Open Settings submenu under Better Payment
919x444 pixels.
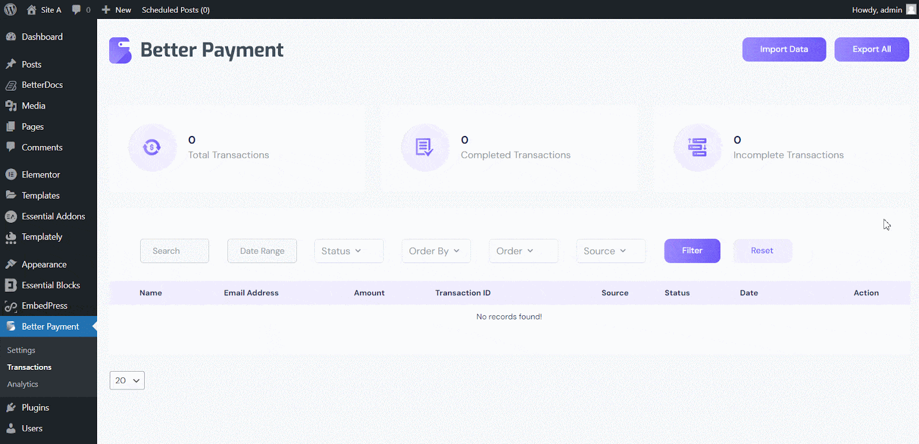(x=21, y=350)
